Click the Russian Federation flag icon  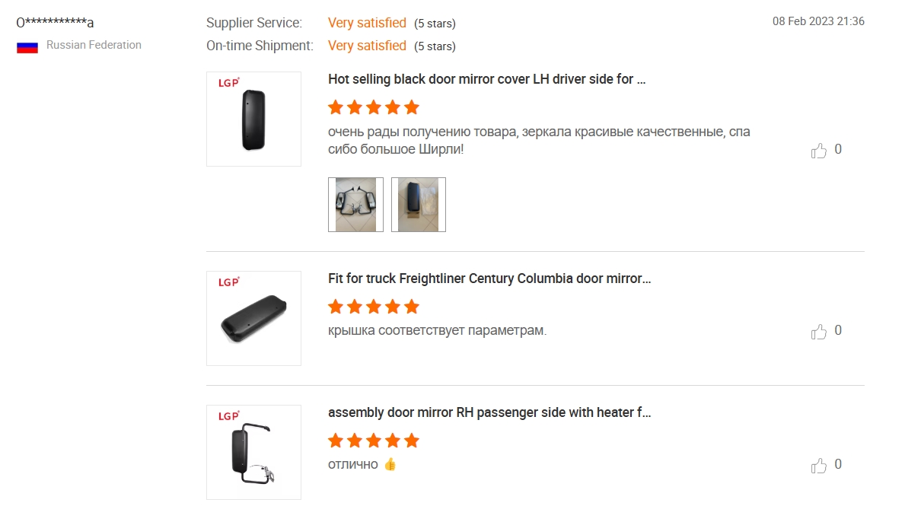(27, 47)
